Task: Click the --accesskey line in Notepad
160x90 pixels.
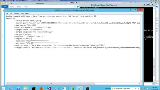Action: (x=31, y=41)
